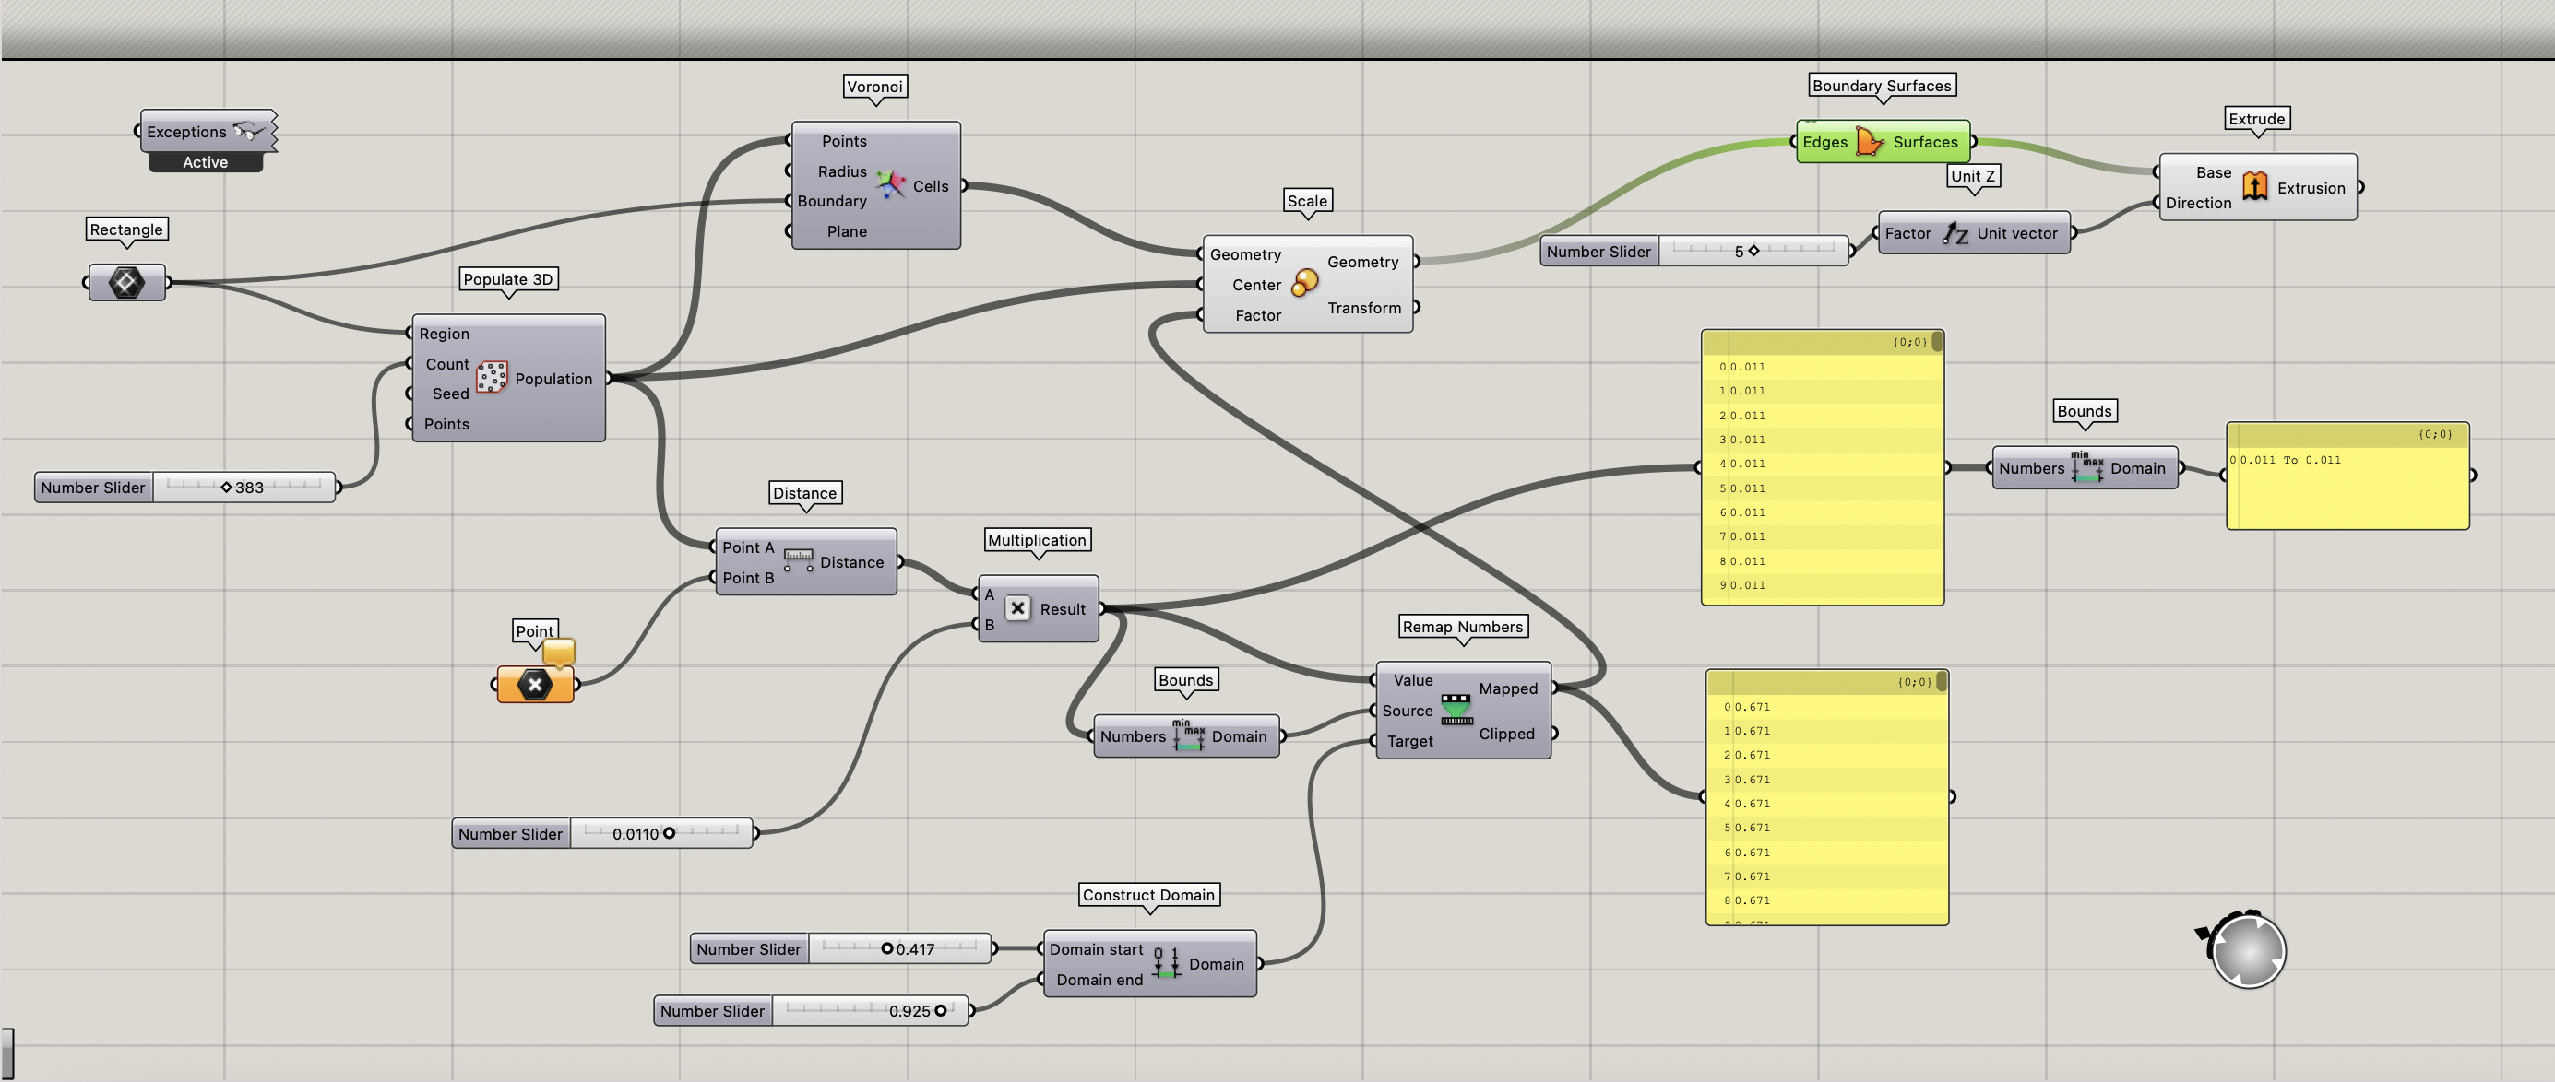Screen dimensions: 2555x1082
Task: Click the Scale Factor input
Action: (x=1257, y=315)
